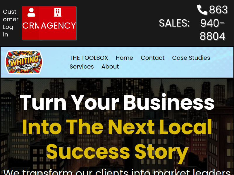Click the Turn Your Business headline
The width and height of the screenshot is (234, 175).
coord(117,102)
